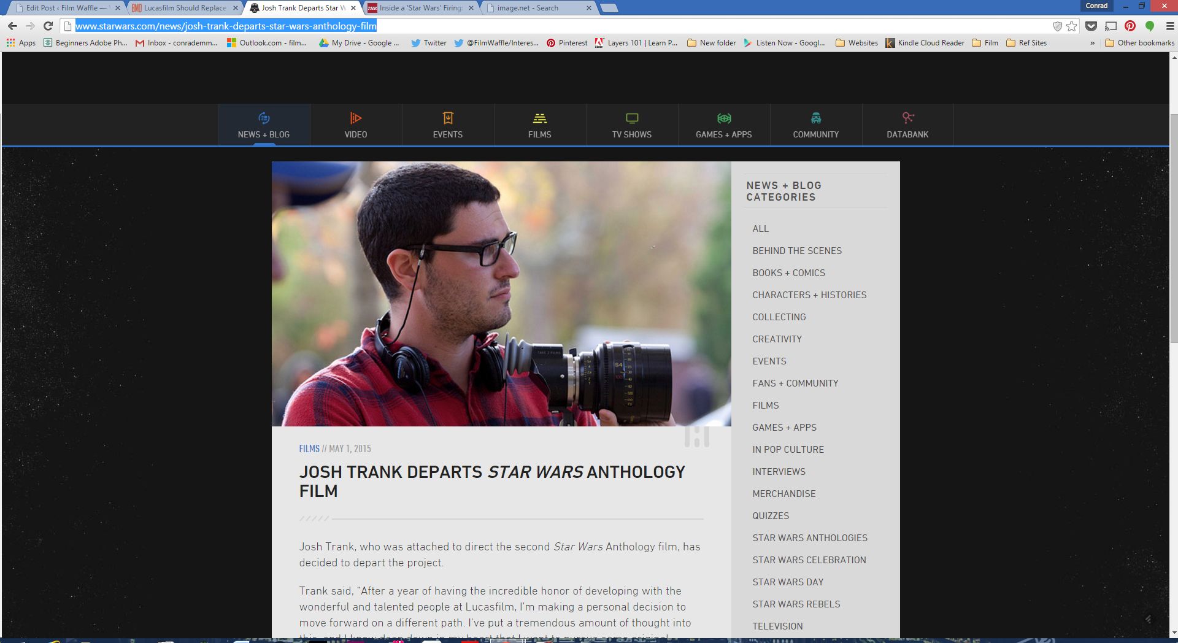Open the Evernote green extension icon
This screenshot has width=1178, height=643.
click(1150, 26)
